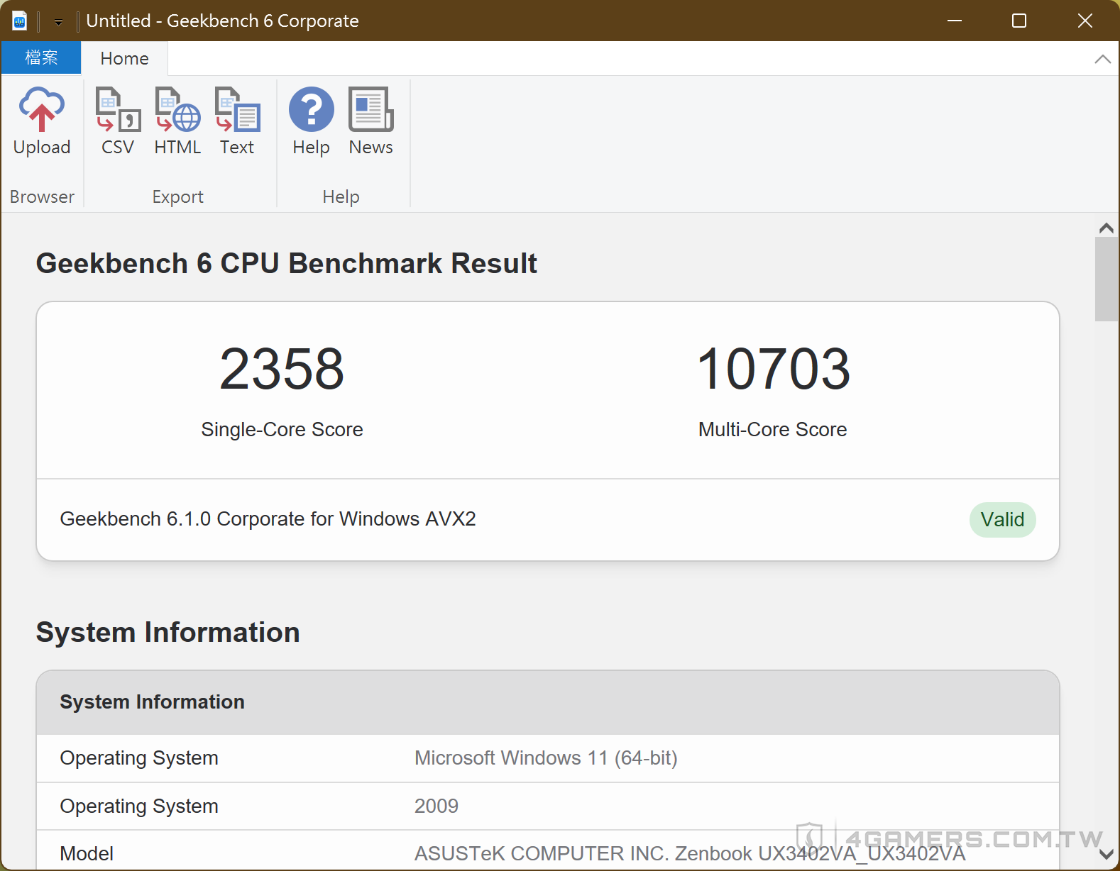Minimize the Geekbench window
Viewport: 1120px width, 871px height.
point(955,21)
